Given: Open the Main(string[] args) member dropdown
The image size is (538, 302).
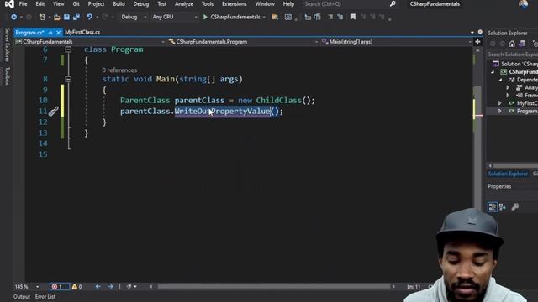Looking at the screenshot, I should (396, 42).
